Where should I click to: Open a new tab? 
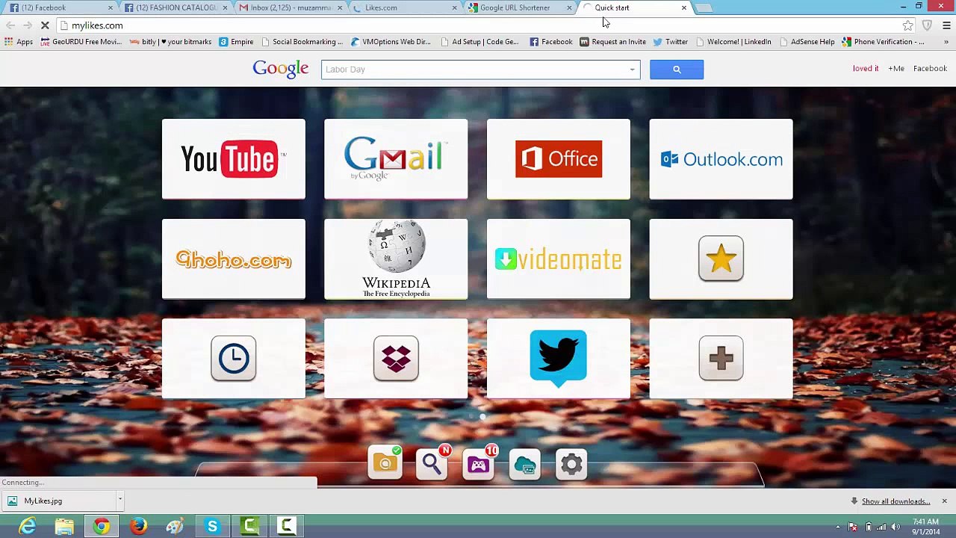705,8
